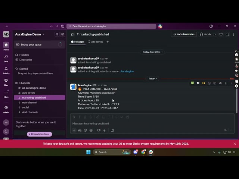The image size is (239, 179).
Task: Compose a new message icon
Action: [x=63, y=34]
